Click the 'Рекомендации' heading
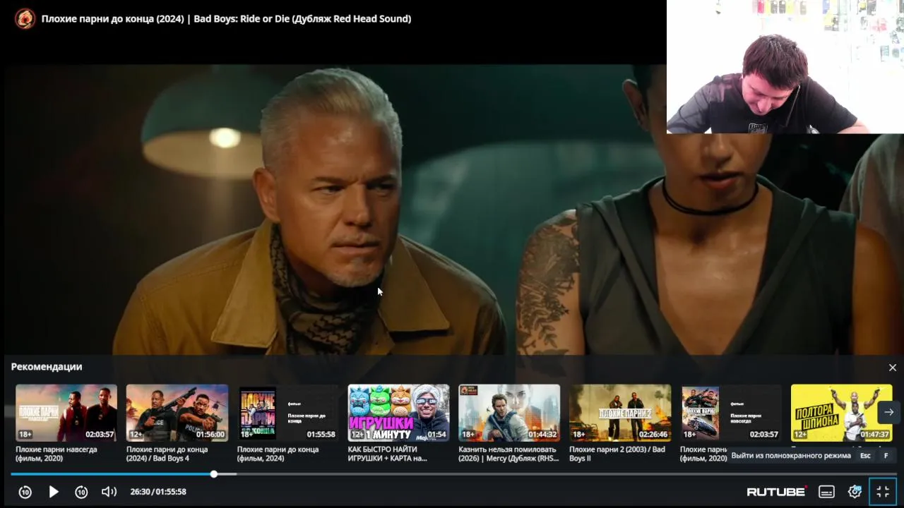Image resolution: width=904 pixels, height=508 pixels. coord(47,367)
